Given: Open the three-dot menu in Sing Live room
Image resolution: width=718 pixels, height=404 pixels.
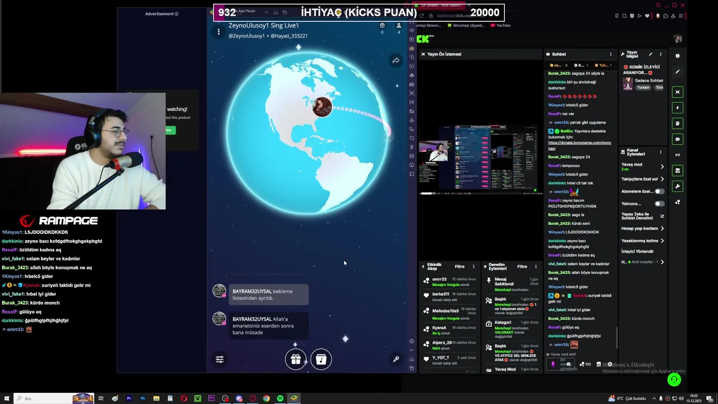Looking at the screenshot, I should tap(219, 32).
